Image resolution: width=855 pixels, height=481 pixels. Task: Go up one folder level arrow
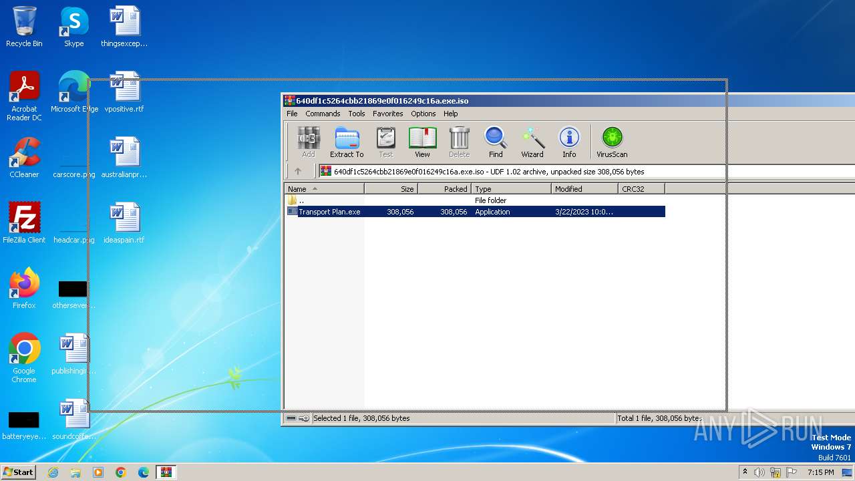[298, 172]
